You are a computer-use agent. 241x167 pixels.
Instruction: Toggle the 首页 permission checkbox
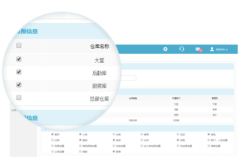pyautogui.click(x=52, y=134)
